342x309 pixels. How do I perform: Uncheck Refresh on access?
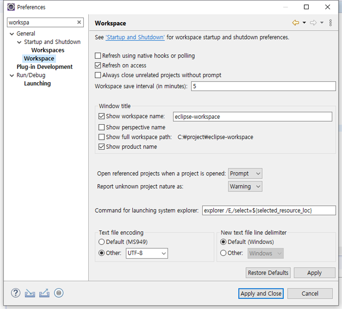click(98, 66)
